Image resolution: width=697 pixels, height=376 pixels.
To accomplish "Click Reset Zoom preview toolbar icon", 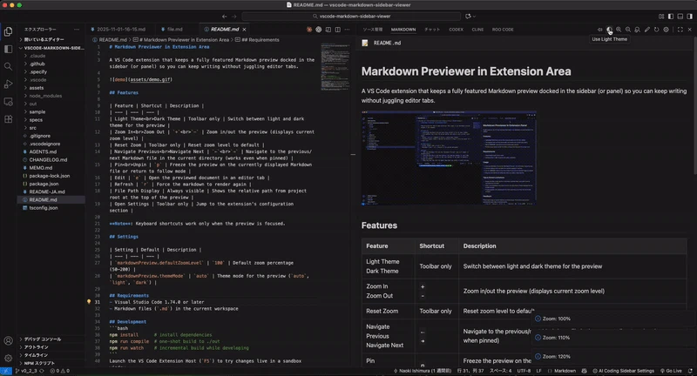I will 638,30.
